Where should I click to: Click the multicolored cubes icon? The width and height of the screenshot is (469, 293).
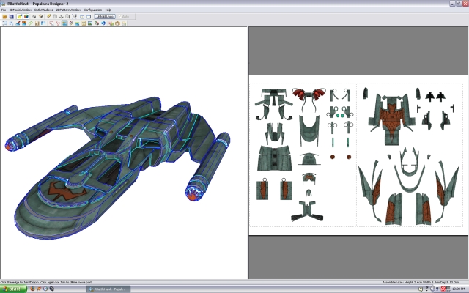pyautogui.click(x=97, y=23)
